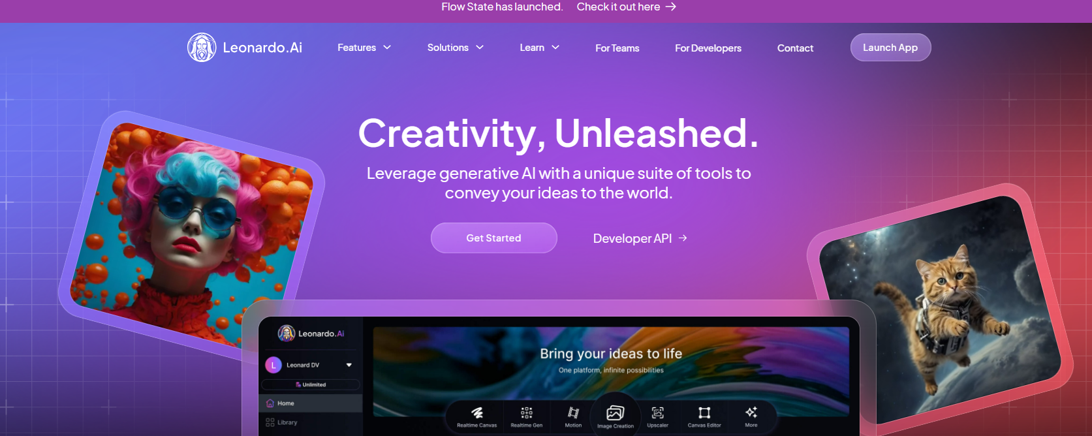This screenshot has width=1092, height=436.
Task: Open the Learn menu
Action: pyautogui.click(x=540, y=48)
